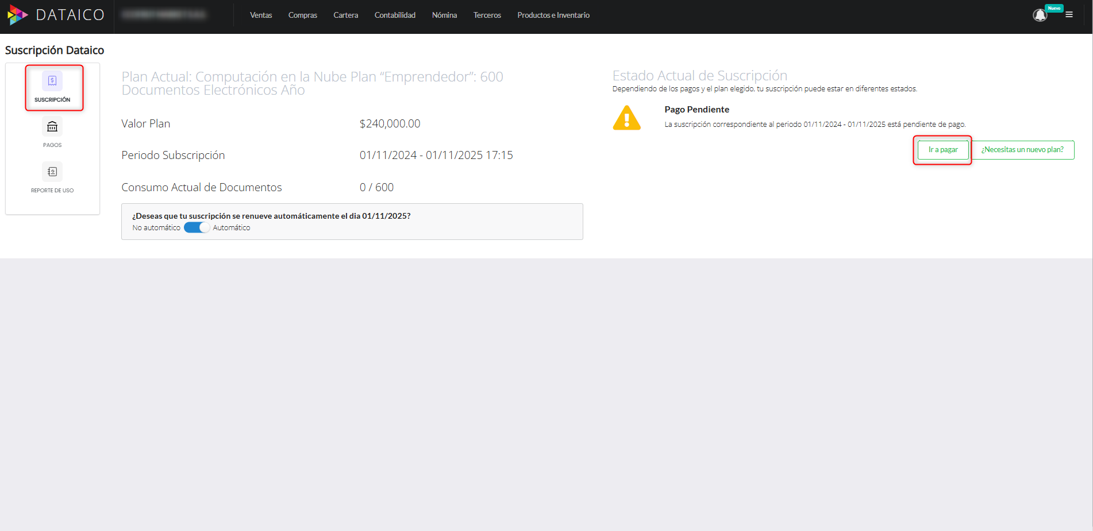
Task: Click the DATAICO brand text
Action: tap(70, 15)
